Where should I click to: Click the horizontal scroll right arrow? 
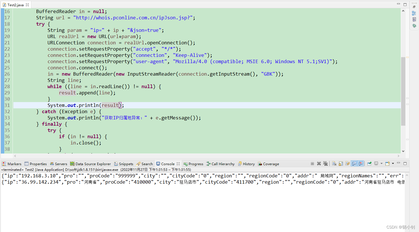pyautogui.click(x=399, y=156)
